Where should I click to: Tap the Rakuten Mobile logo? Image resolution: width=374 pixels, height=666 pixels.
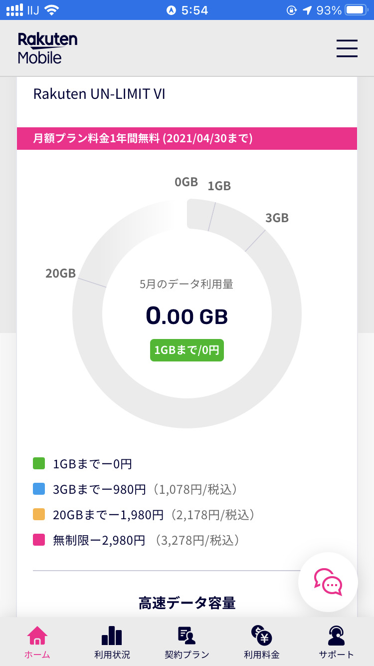(x=47, y=48)
